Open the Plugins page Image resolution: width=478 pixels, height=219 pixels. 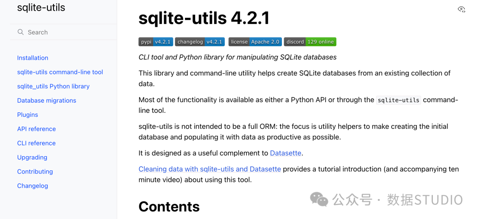pyautogui.click(x=27, y=115)
